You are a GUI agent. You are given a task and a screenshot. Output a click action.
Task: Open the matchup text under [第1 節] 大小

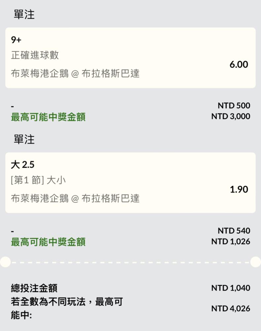(x=75, y=198)
